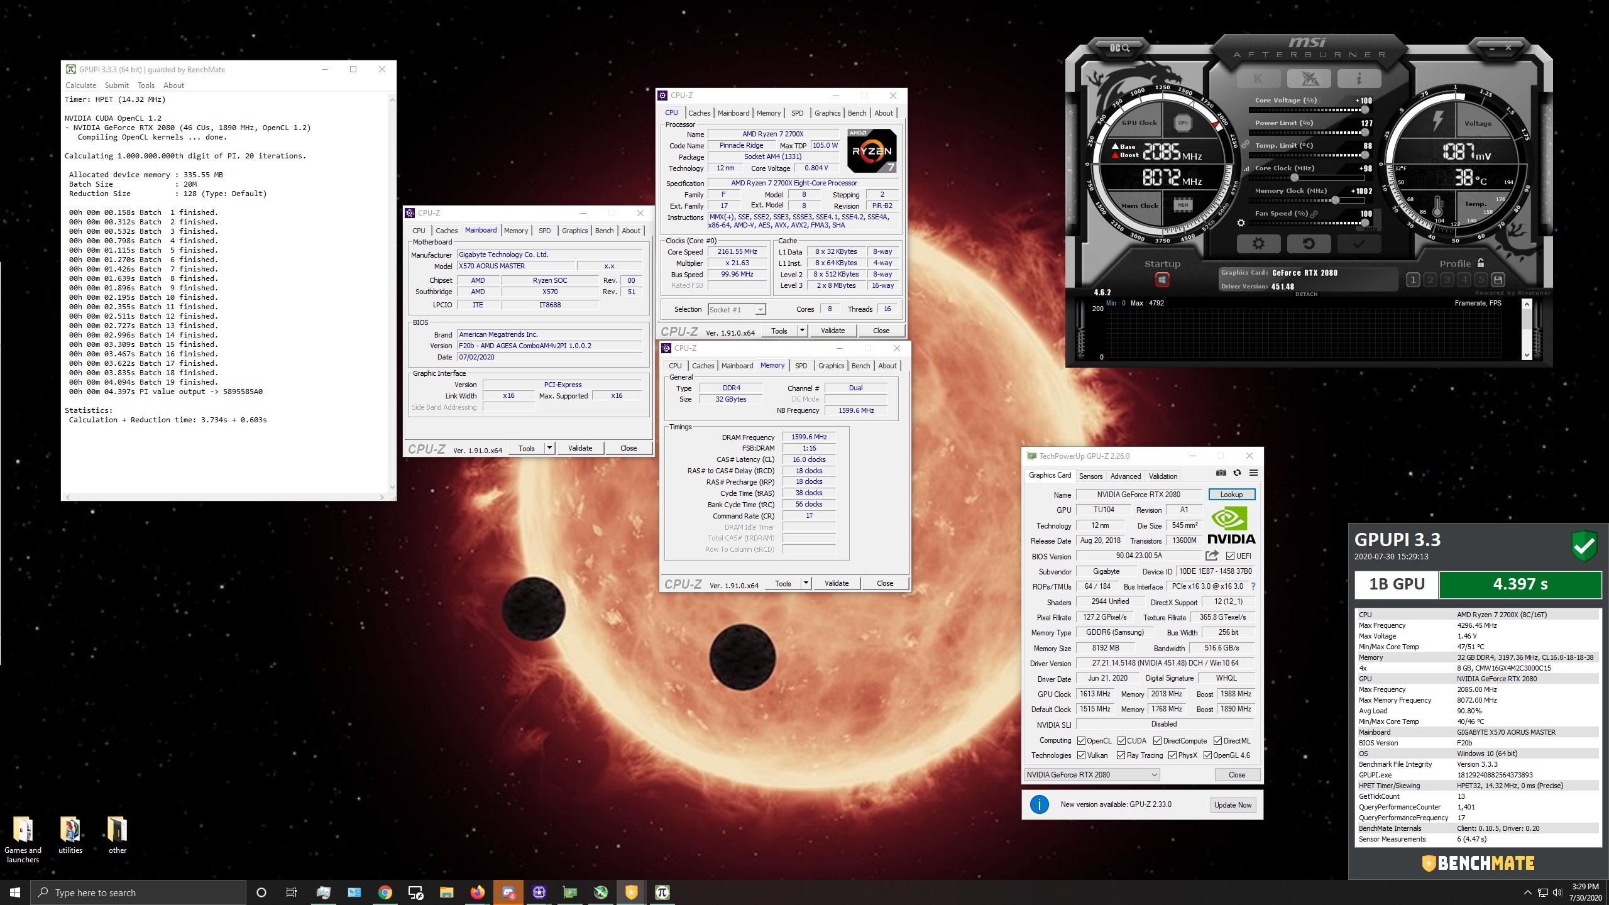Toggle the Afterburner profile lock icon
The width and height of the screenshot is (1609, 905).
(1481, 263)
